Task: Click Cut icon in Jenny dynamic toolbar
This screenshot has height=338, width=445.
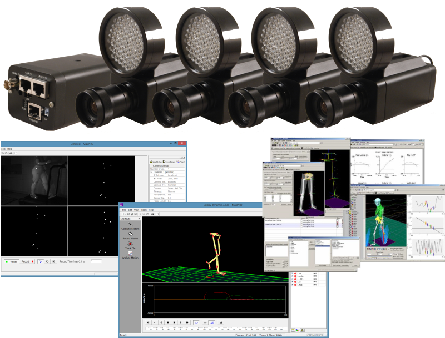Action: pyautogui.click(x=141, y=214)
